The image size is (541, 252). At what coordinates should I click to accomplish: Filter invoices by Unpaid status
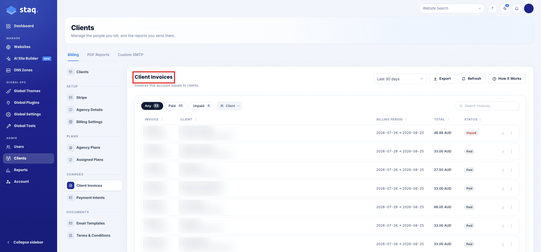pyautogui.click(x=202, y=106)
